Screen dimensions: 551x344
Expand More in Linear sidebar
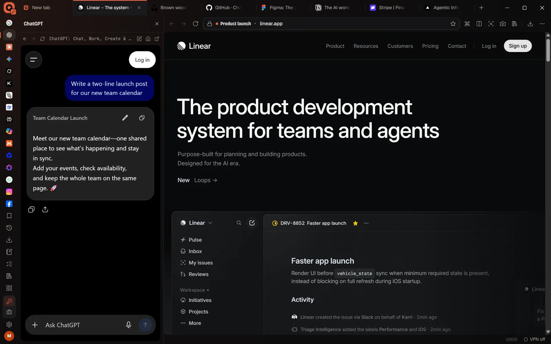(x=191, y=323)
